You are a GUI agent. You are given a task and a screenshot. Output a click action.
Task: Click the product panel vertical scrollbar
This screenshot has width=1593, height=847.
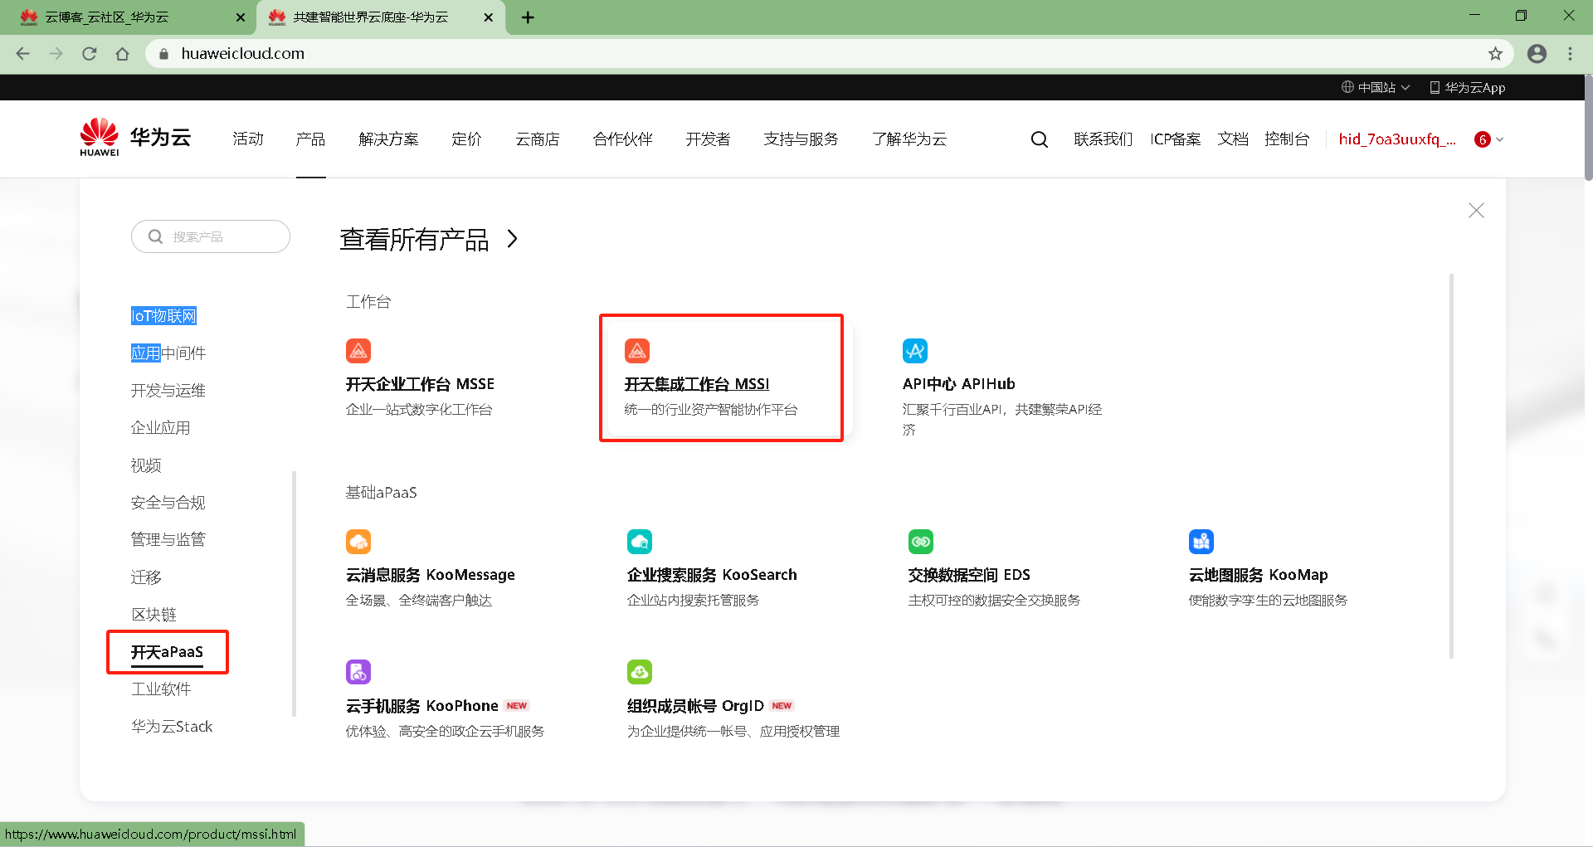1451,466
